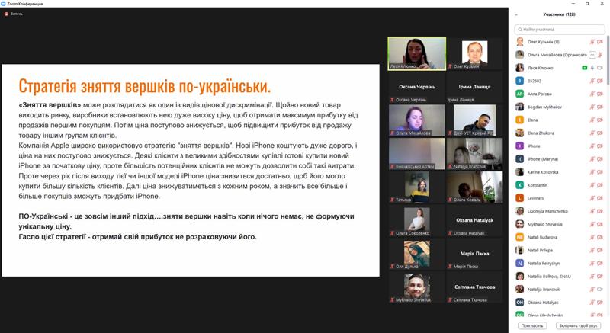Select Ольга Коваль's video tile
Image resolution: width=610 pixels, height=333 pixels.
474,187
